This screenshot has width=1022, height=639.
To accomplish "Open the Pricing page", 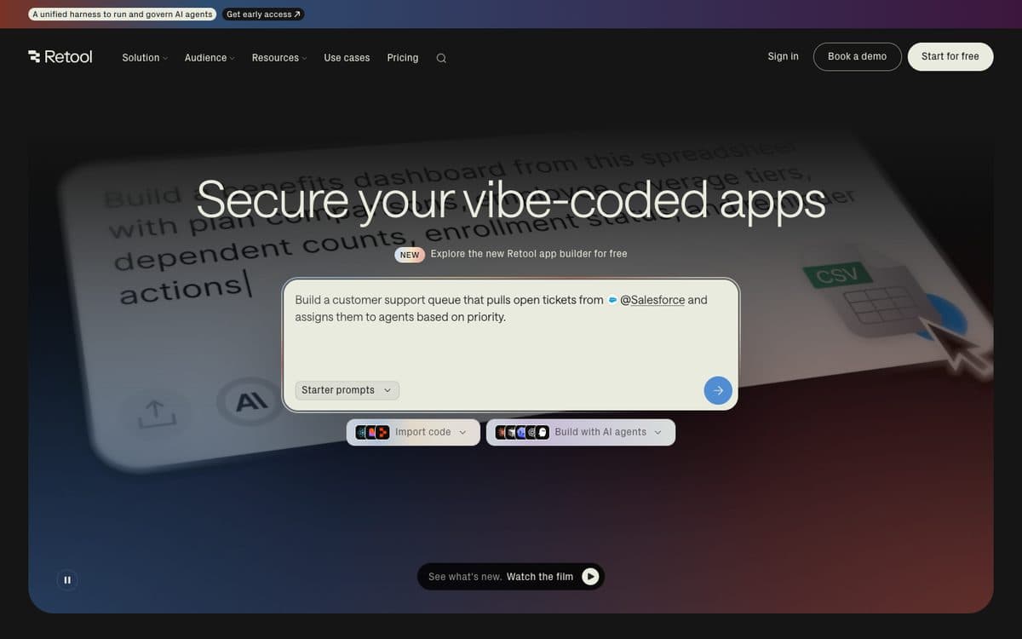I will click(403, 58).
